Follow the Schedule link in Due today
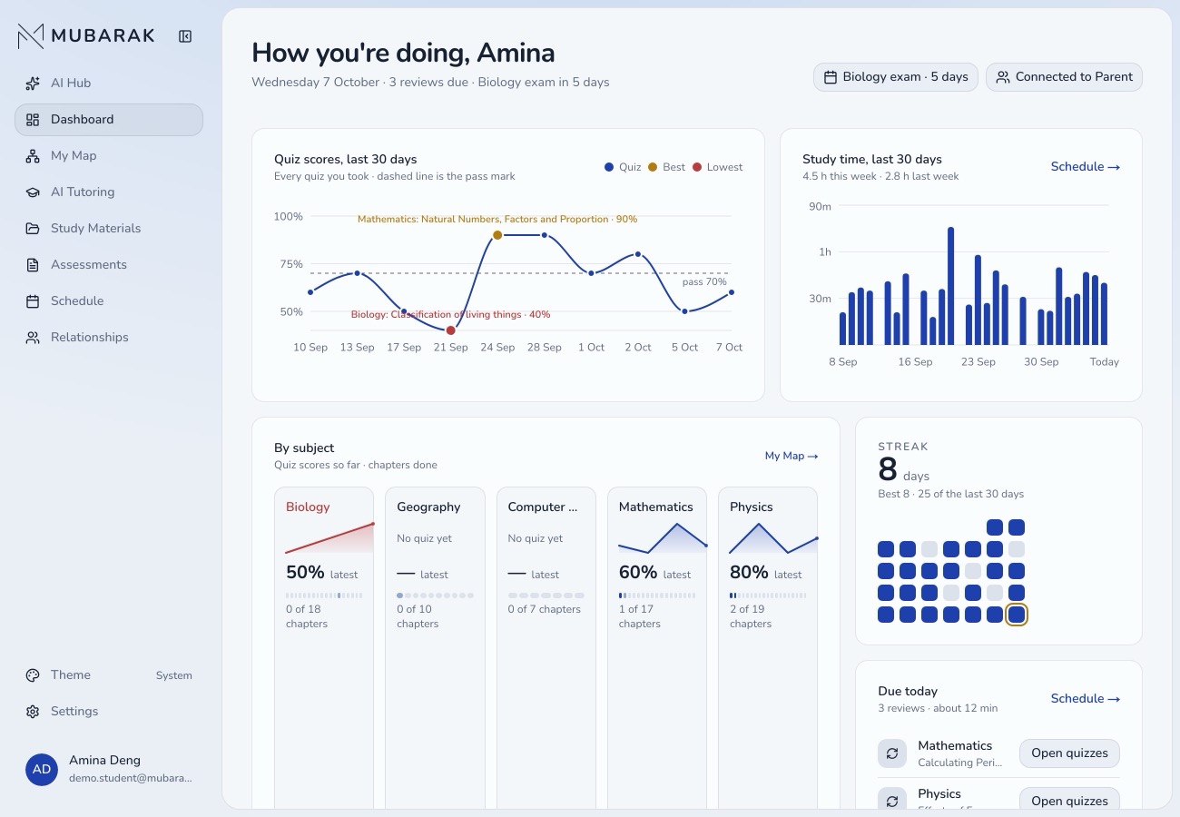The height and width of the screenshot is (817, 1180). click(x=1085, y=699)
